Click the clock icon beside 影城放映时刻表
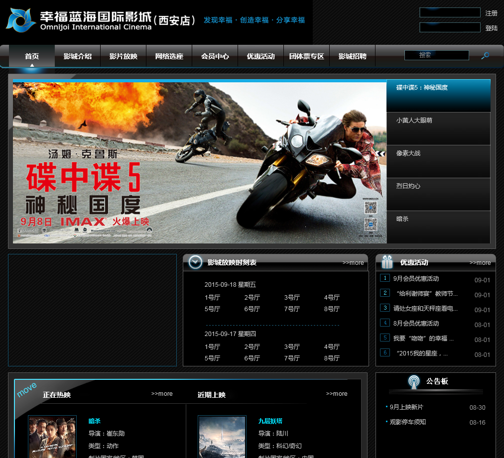This screenshot has width=504, height=458. 195,262
